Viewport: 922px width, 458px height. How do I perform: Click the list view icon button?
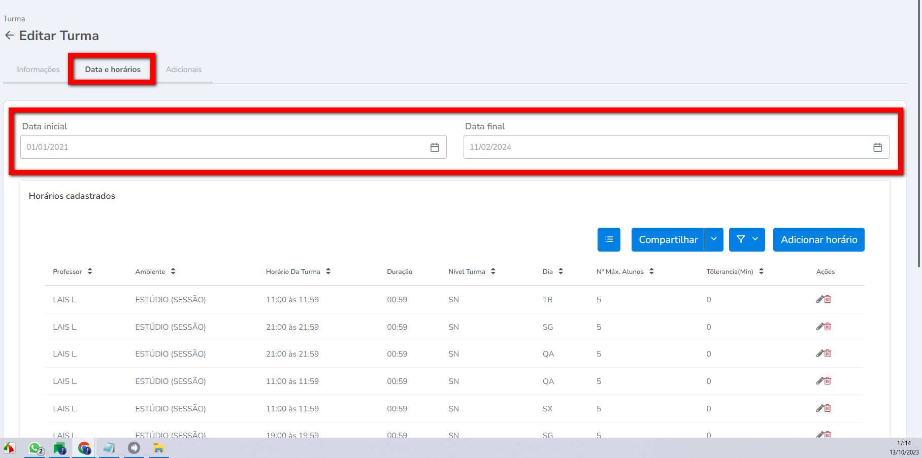coord(609,239)
